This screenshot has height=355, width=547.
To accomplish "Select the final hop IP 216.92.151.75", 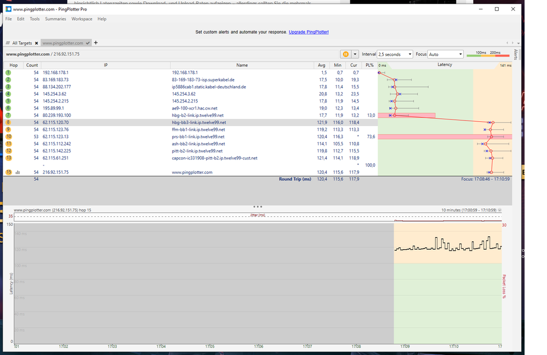I will [x=55, y=172].
